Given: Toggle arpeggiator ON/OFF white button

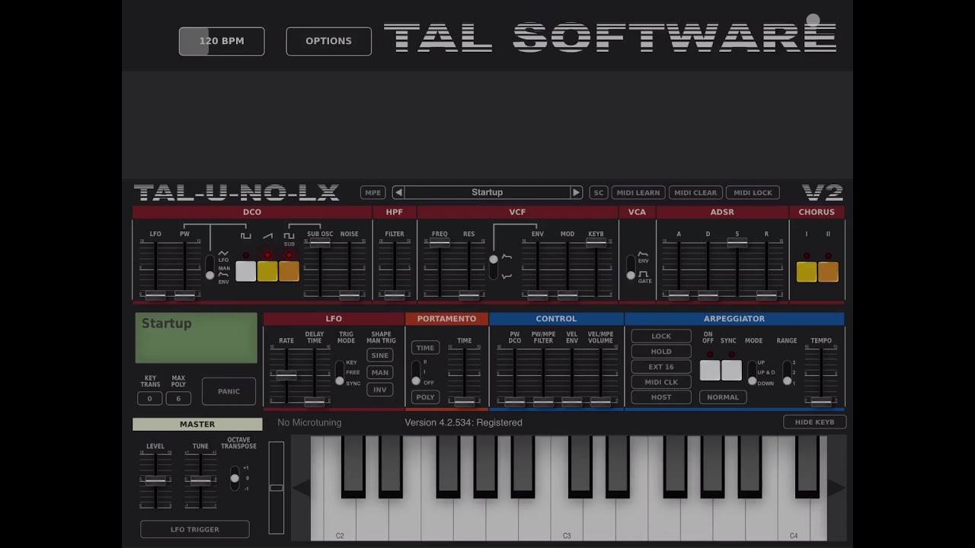Looking at the screenshot, I should click(x=710, y=371).
